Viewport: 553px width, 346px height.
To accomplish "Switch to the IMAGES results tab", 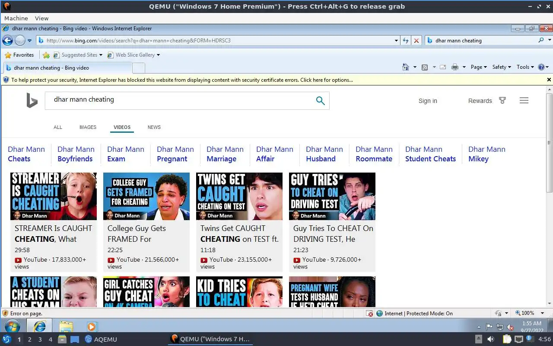I will pyautogui.click(x=88, y=127).
